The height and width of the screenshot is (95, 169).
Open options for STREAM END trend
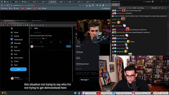[x=98, y=51]
